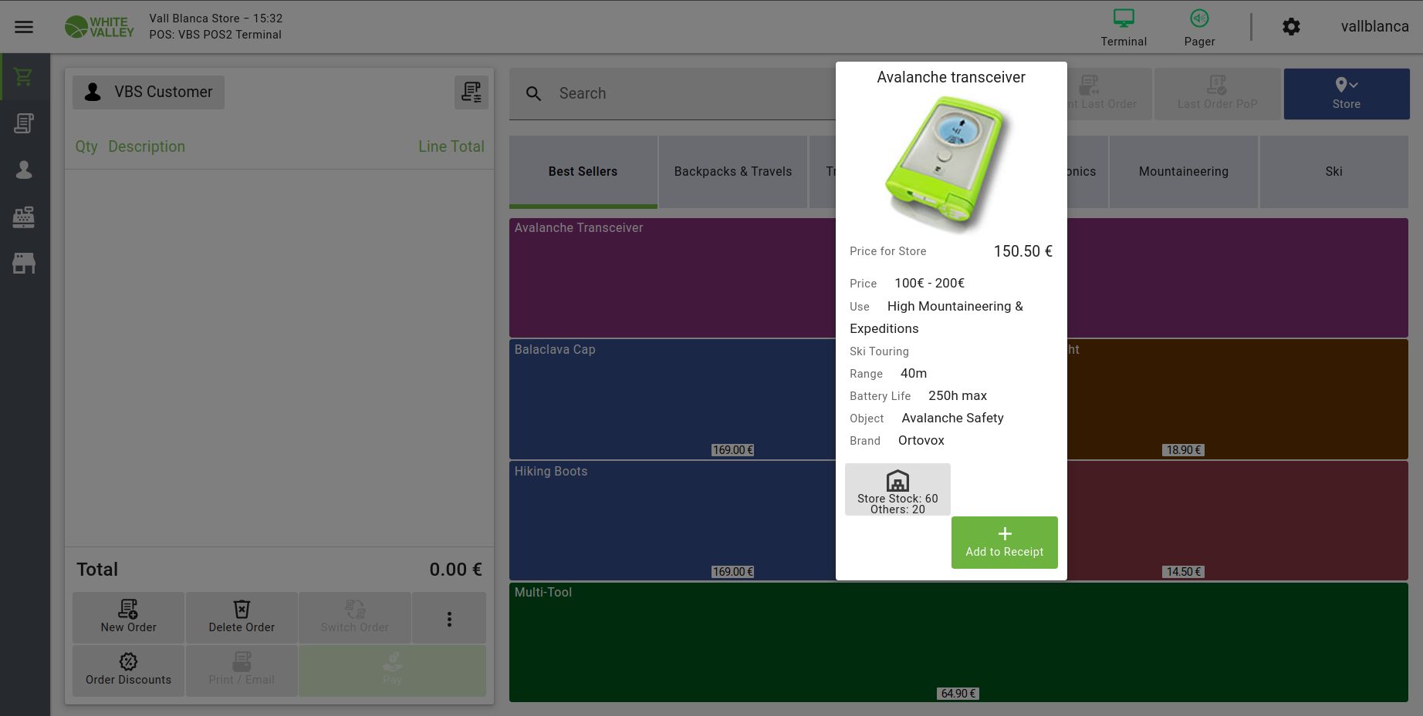Image resolution: width=1423 pixels, height=716 pixels.
Task: Click the Pager icon
Action: 1198,19
